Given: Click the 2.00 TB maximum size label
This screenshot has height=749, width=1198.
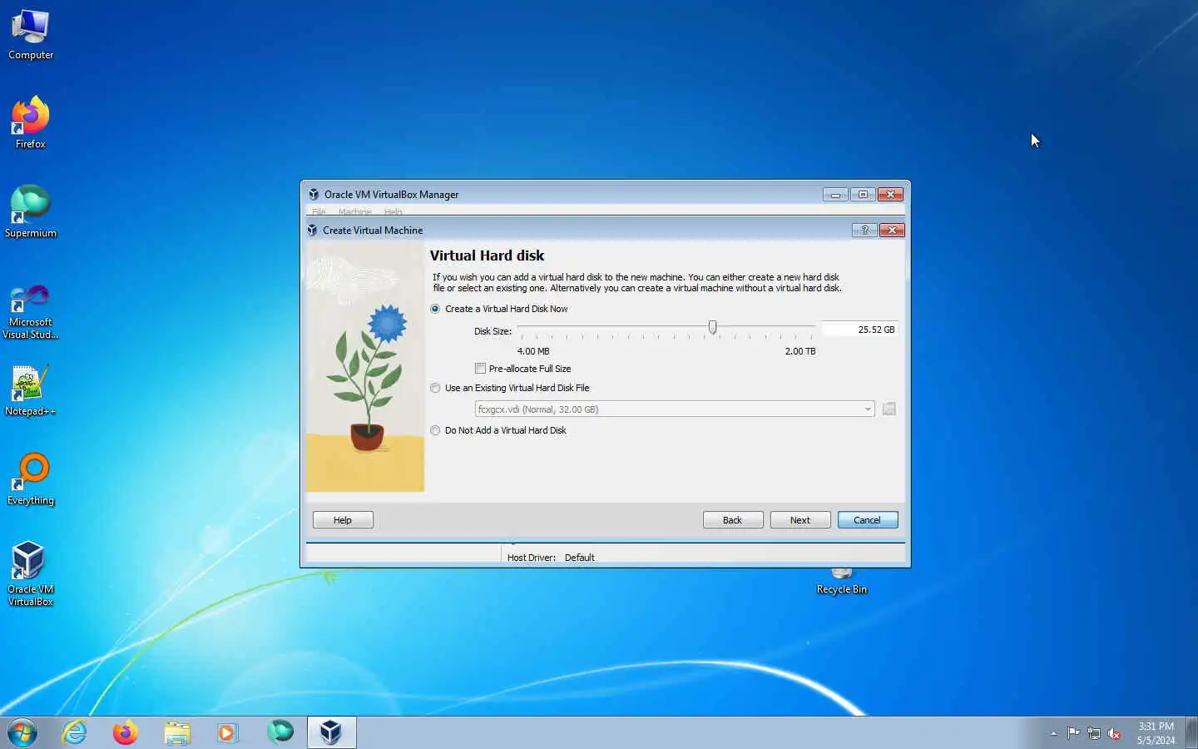Looking at the screenshot, I should [x=800, y=351].
